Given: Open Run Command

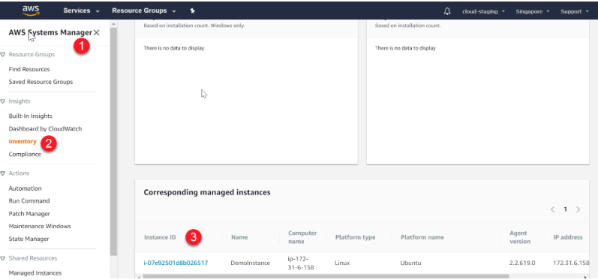Looking at the screenshot, I should click(29, 201).
